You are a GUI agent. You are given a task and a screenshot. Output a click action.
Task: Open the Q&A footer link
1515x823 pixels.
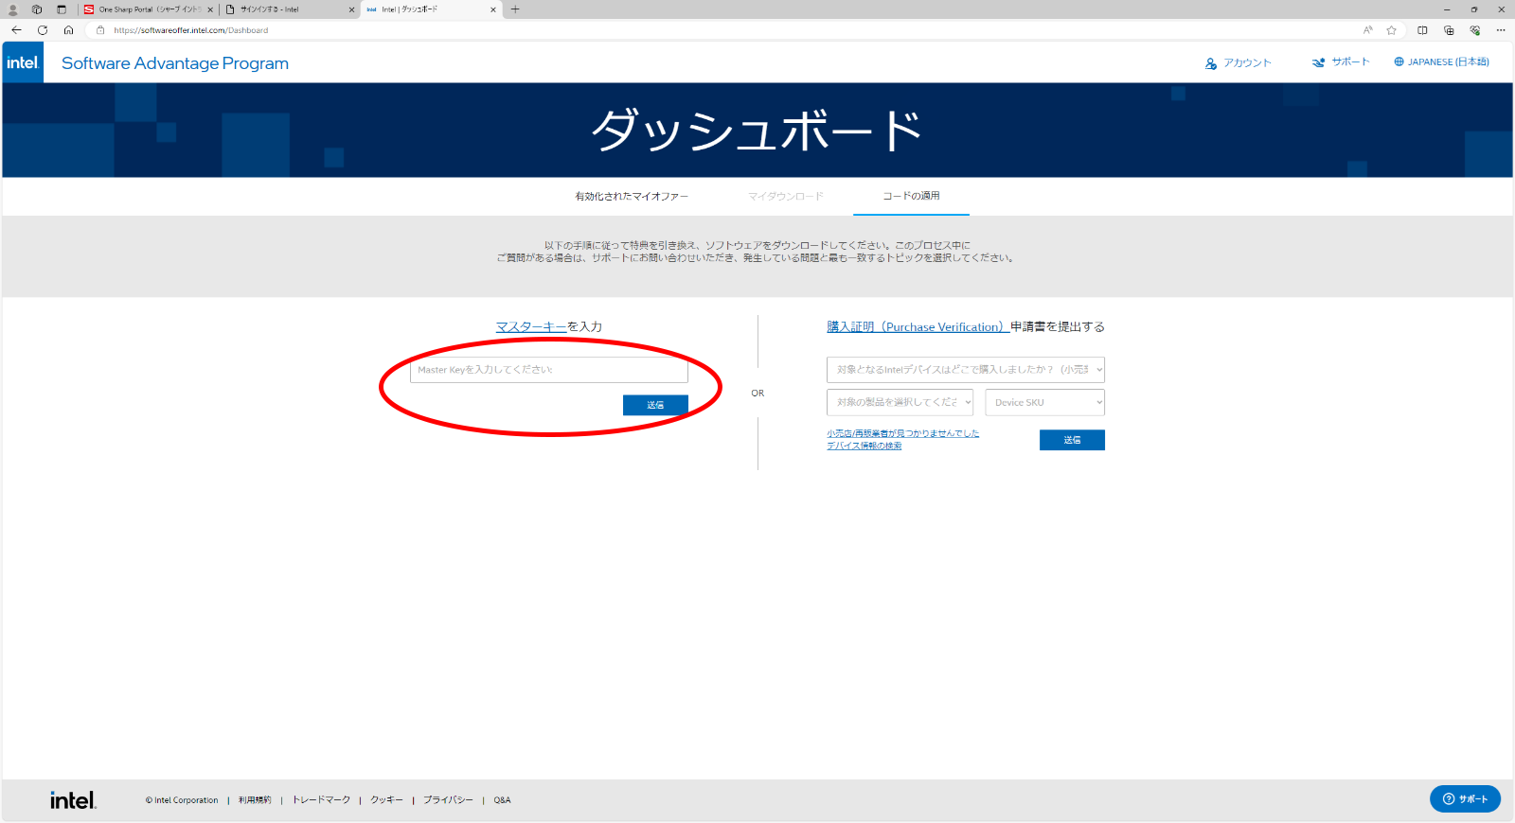(502, 800)
